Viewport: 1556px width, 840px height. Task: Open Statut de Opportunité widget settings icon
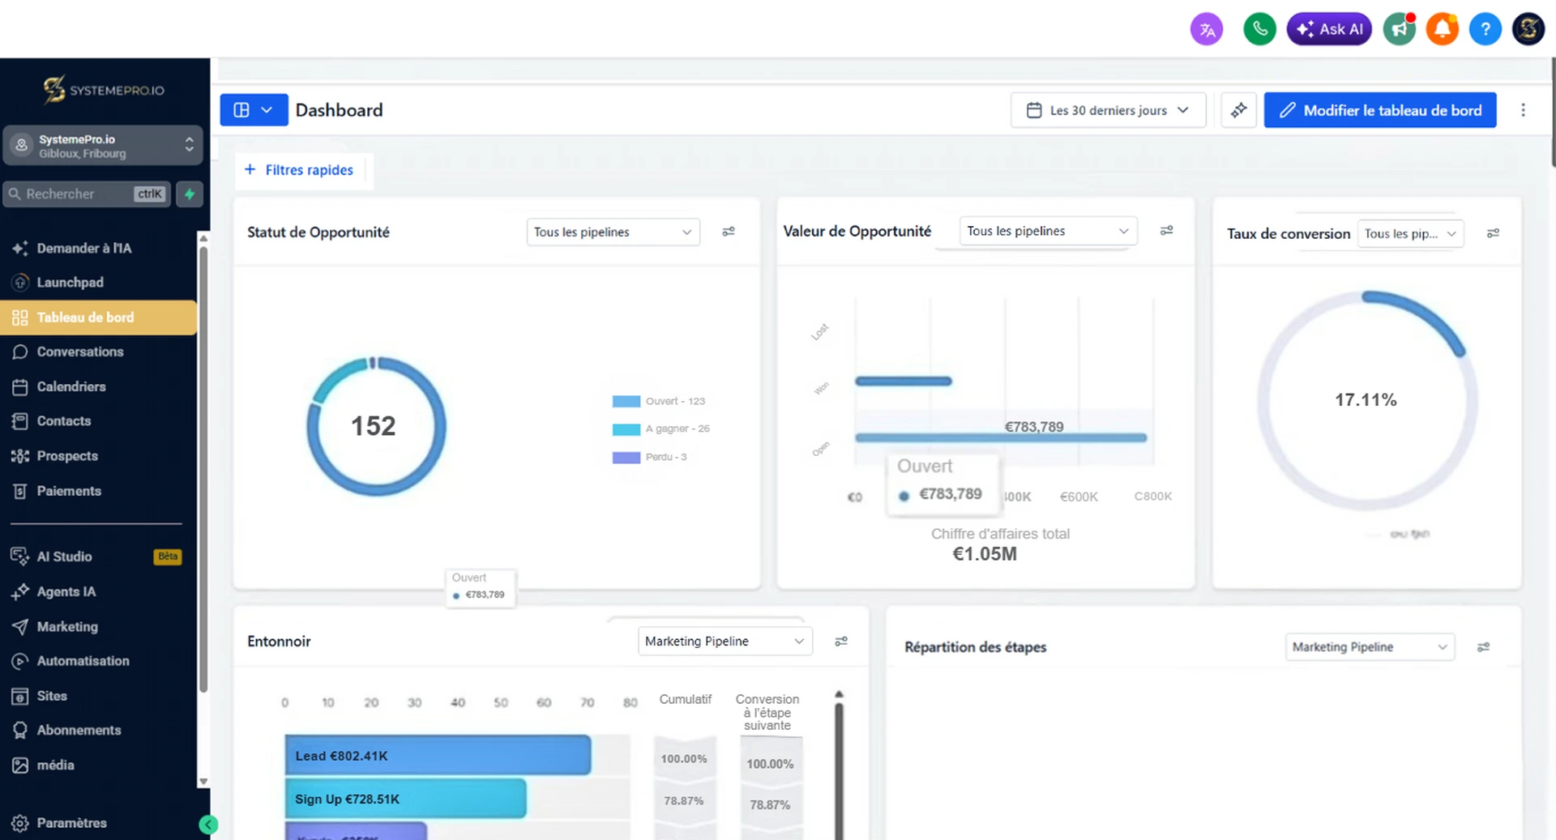[x=729, y=232]
